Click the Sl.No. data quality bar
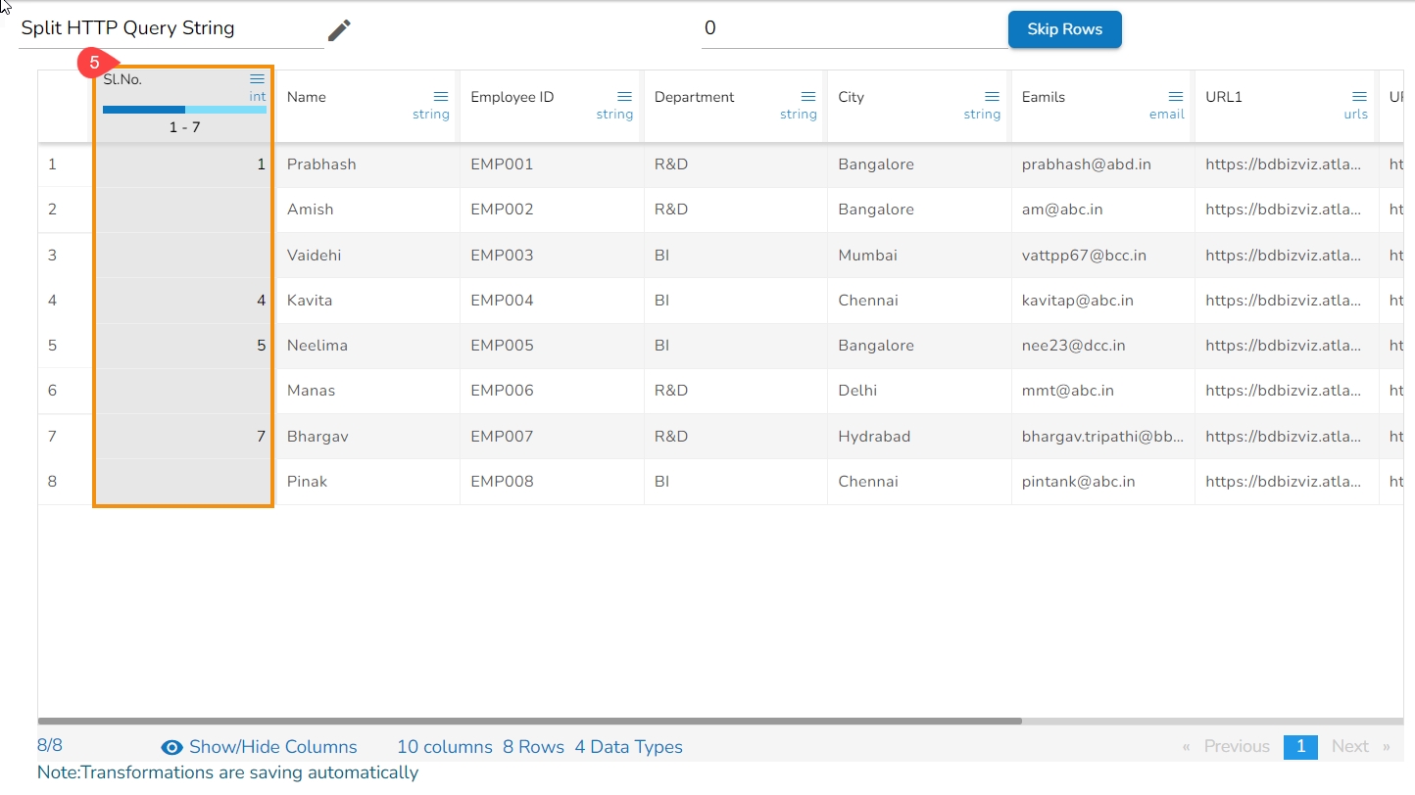The height and width of the screenshot is (795, 1415). click(x=184, y=110)
